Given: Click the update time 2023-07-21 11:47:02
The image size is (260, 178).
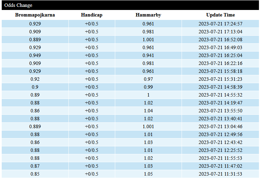Looking at the screenshot, I should point(220,166).
